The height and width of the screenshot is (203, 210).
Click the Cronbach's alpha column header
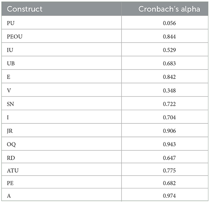click(169, 9)
